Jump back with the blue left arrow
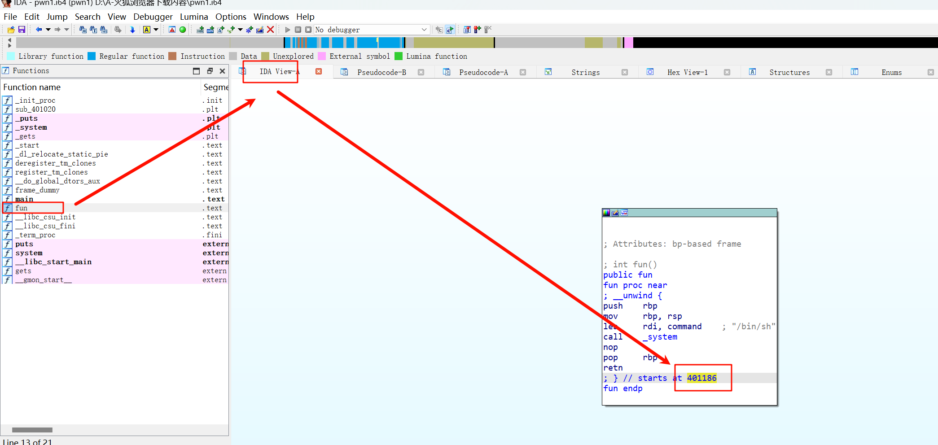 coord(39,30)
